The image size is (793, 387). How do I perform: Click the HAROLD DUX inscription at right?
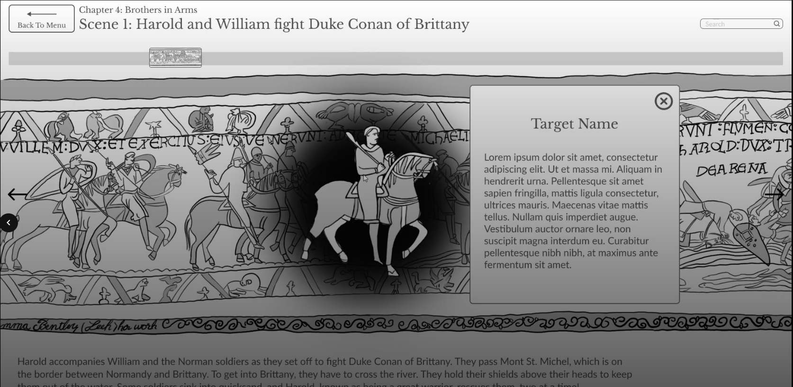tap(734, 148)
